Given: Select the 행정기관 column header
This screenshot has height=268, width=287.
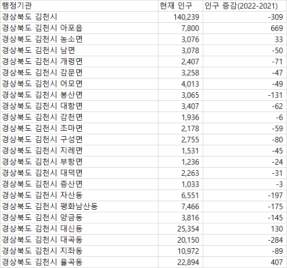Looking at the screenshot, I should click(x=79, y=6).
